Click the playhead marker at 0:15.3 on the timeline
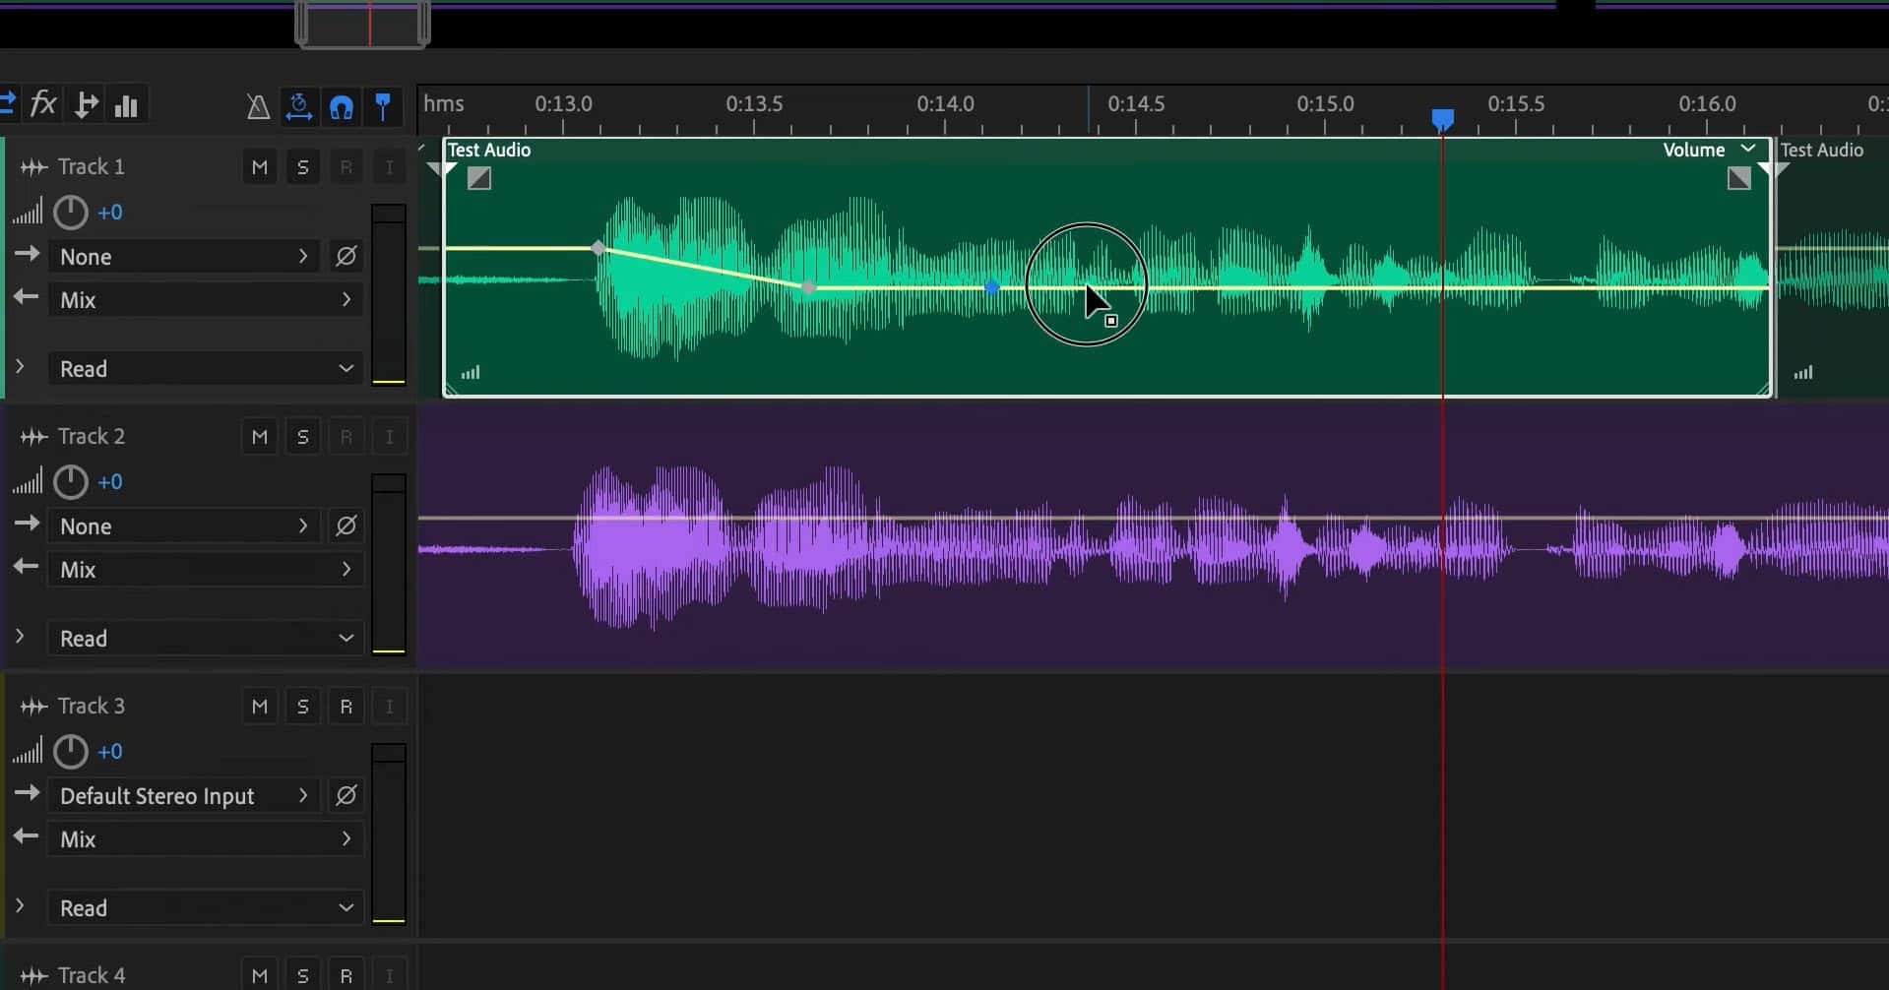This screenshot has width=1889, height=990. [1443, 119]
